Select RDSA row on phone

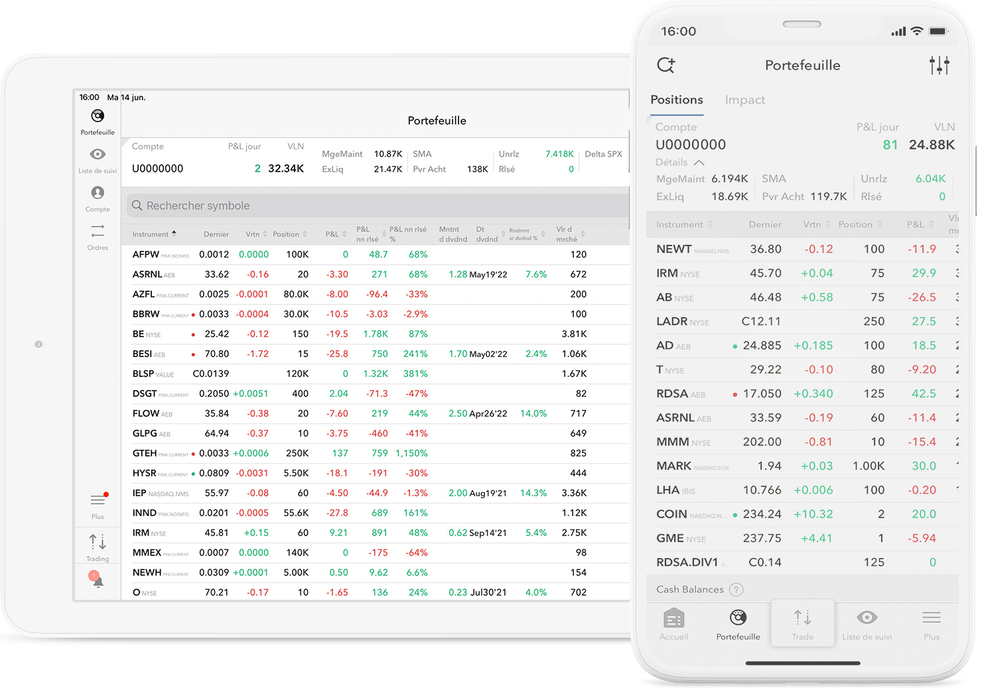tap(804, 394)
